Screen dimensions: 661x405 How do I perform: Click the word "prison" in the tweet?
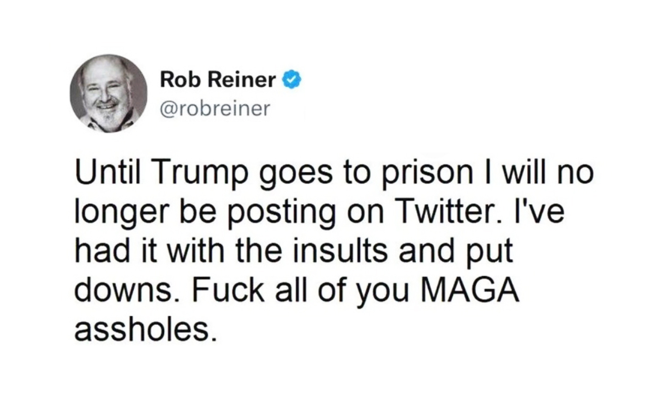tap(428, 175)
